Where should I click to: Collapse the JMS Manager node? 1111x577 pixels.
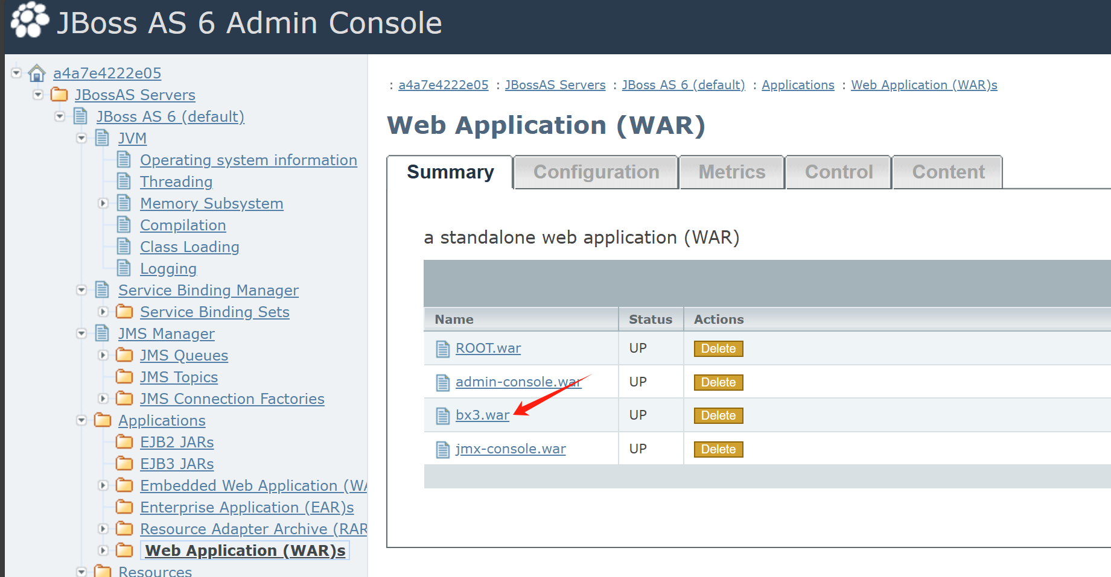pos(81,333)
